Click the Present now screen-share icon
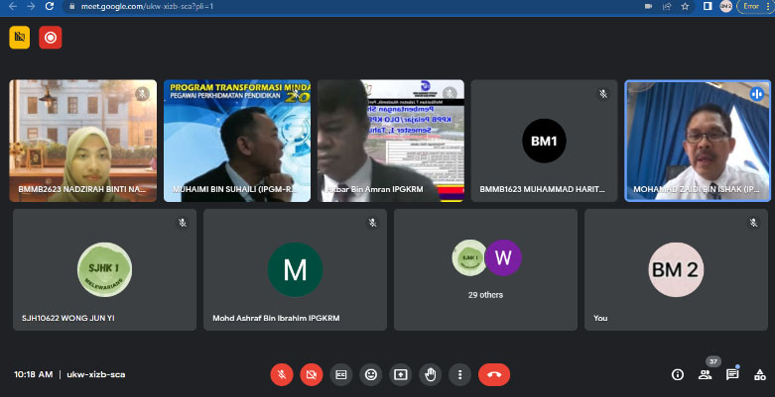Screen dimensions: 775x397 (401, 374)
